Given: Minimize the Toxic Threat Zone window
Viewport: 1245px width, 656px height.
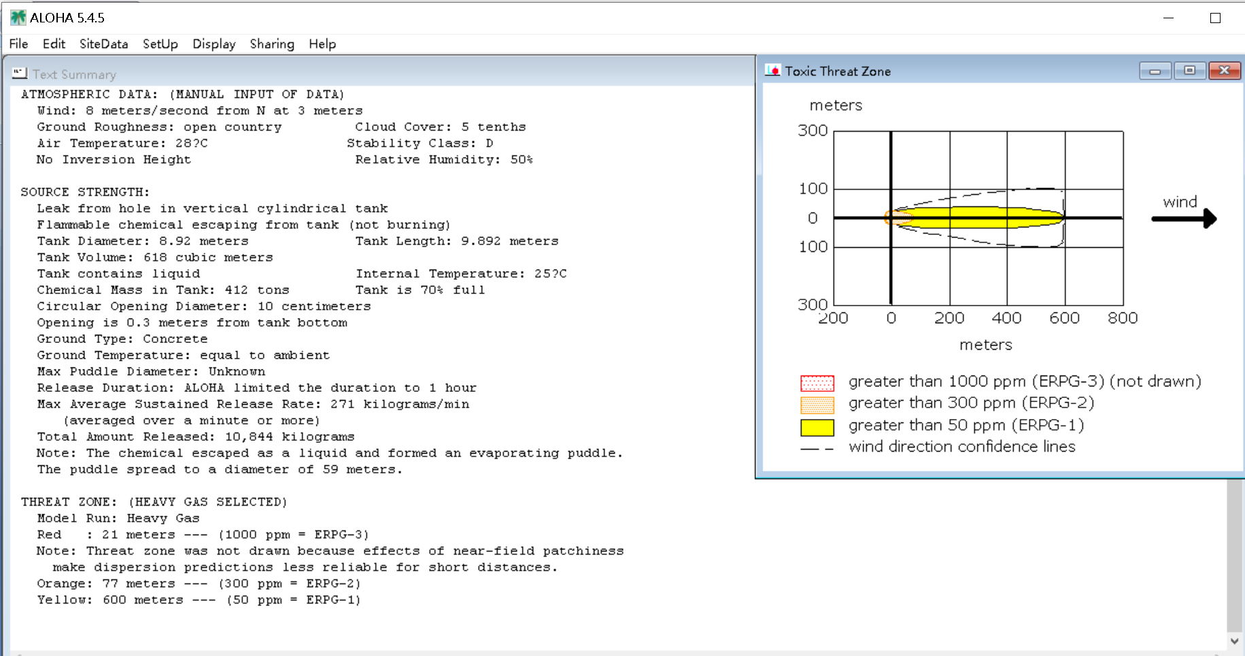Looking at the screenshot, I should click(x=1155, y=71).
